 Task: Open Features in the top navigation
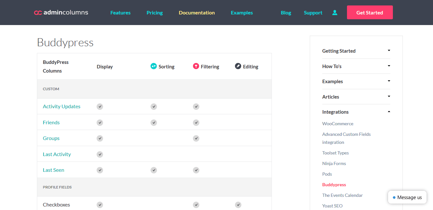point(120,13)
